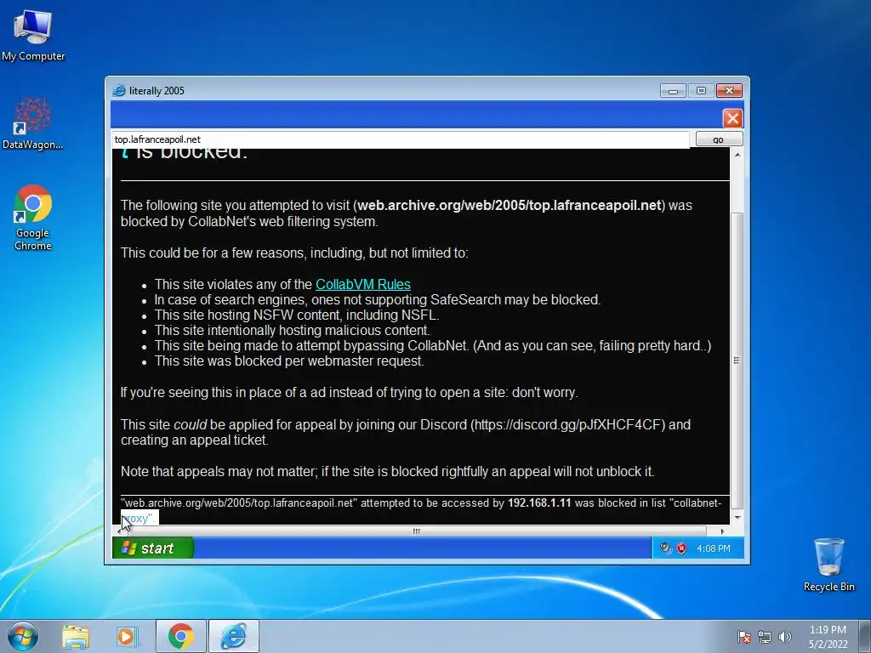Click 'This site was blocked per webmaster request.'

pyautogui.click(x=289, y=361)
